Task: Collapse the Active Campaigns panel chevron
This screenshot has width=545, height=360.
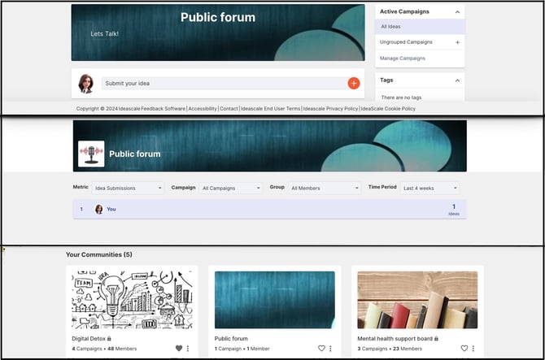Action: point(457,12)
